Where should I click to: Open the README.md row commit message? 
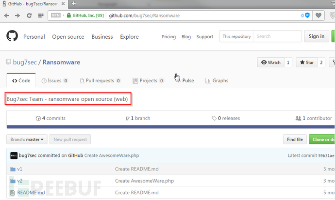[137, 193]
